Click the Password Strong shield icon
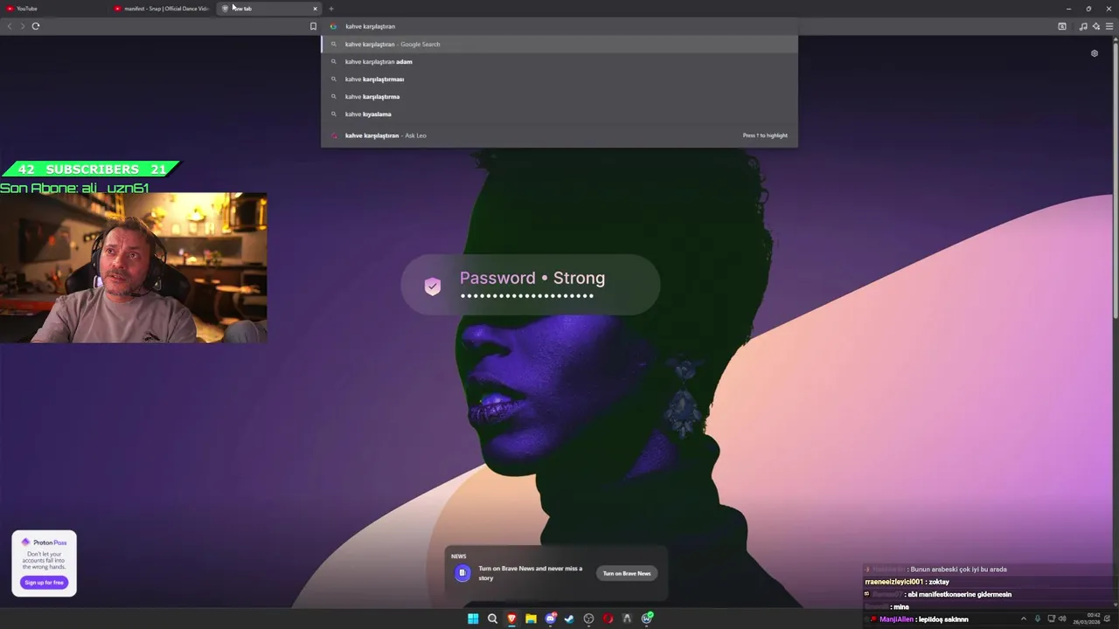1119x629 pixels. (432, 287)
